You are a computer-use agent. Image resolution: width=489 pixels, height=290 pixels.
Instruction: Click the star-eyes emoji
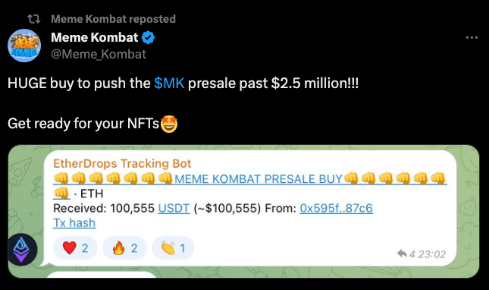169,124
